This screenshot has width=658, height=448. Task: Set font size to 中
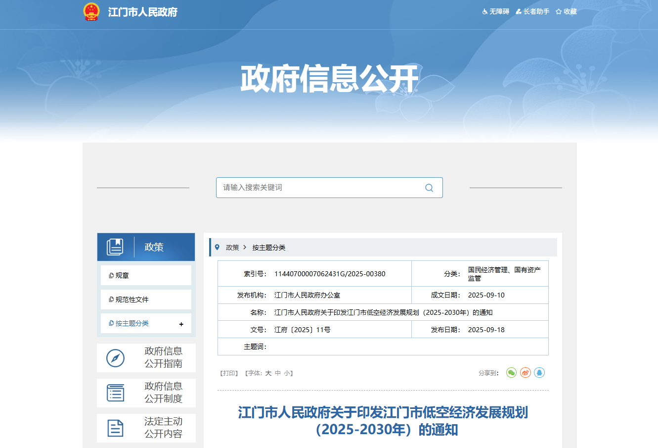coord(278,373)
